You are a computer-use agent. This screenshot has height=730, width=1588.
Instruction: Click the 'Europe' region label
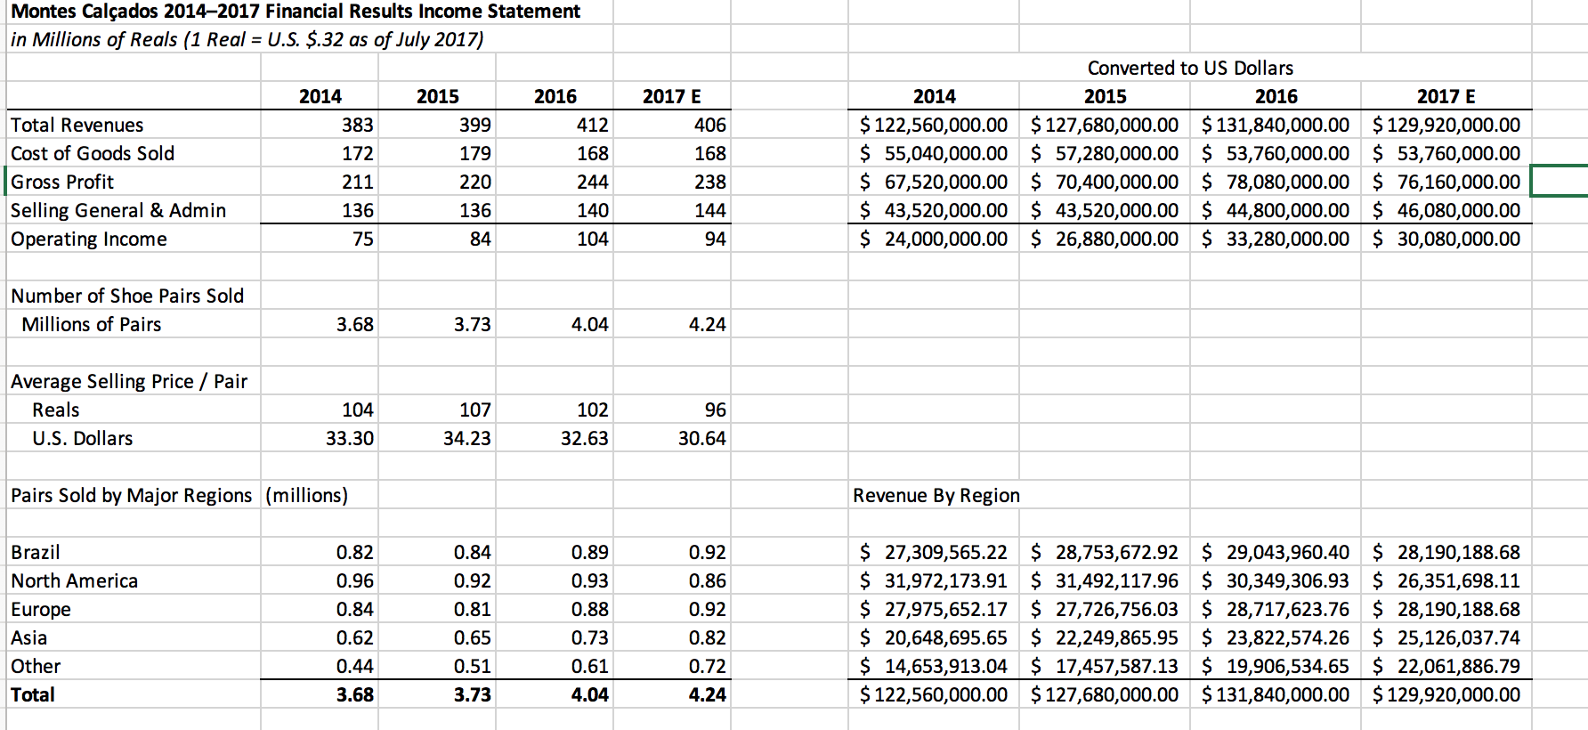coord(41,610)
